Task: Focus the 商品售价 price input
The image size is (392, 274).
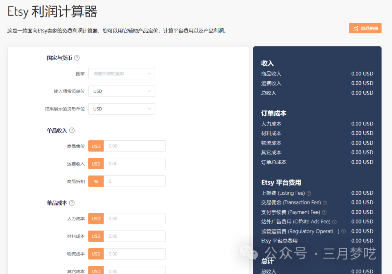Action: coord(135,146)
